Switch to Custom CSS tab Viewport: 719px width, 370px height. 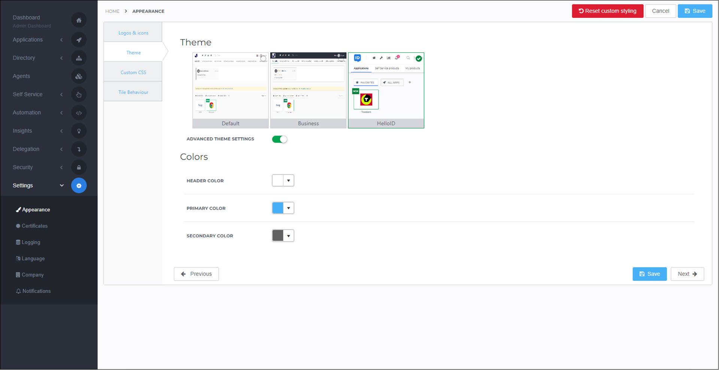(133, 73)
